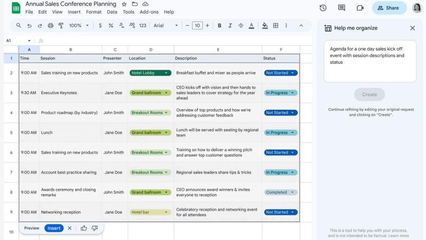Toggle strikethrough formatting
This screenshot has width=426, height=240.
[x=241, y=26]
